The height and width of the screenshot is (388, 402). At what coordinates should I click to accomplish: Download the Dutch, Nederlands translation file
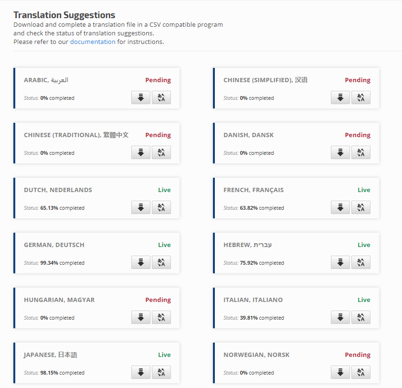coord(140,207)
